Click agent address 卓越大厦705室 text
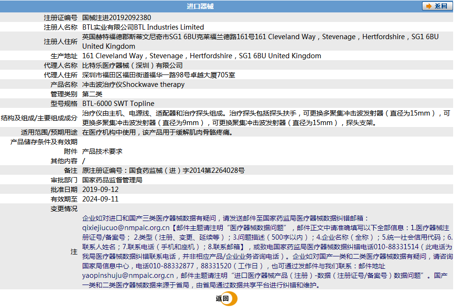 point(212,75)
